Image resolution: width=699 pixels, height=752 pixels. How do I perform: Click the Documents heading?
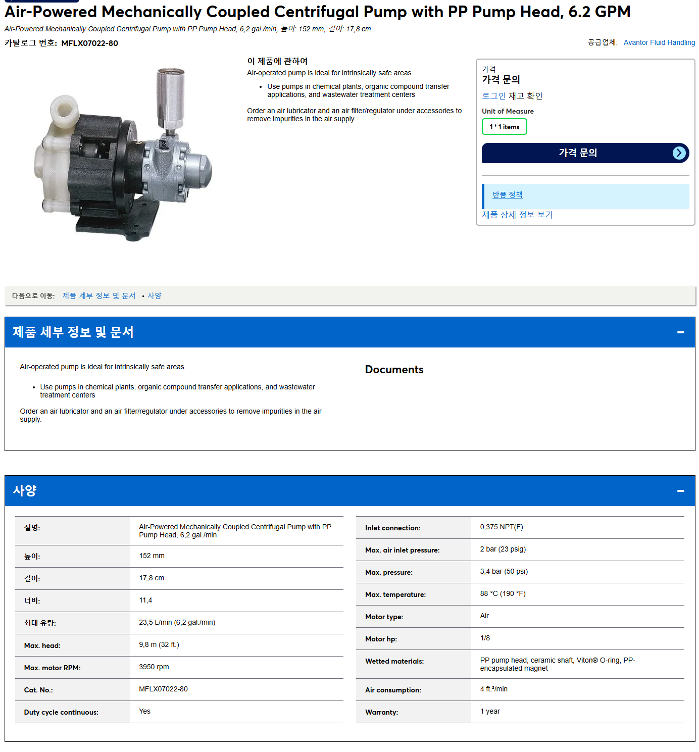pyautogui.click(x=394, y=370)
